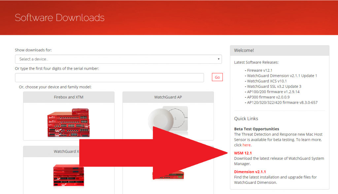Click the AP100/200 firmware v1.2.9.14 entry
This screenshot has height=194, width=338.
click(x=273, y=92)
